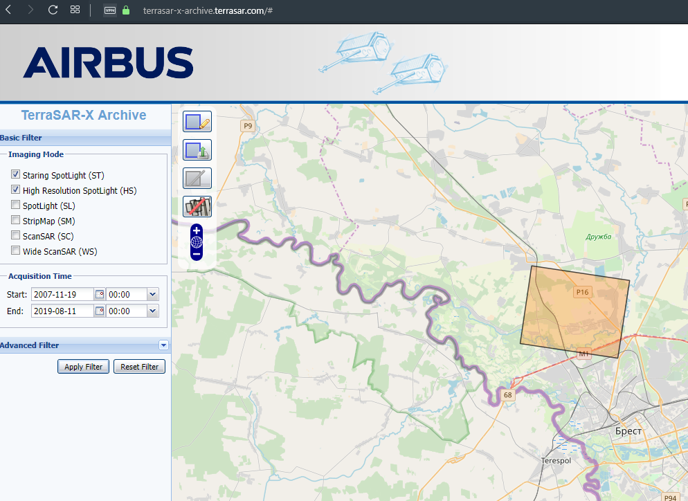Screen dimensions: 688x501
Task: Click the Imaging Mode group label
Action: click(x=36, y=154)
